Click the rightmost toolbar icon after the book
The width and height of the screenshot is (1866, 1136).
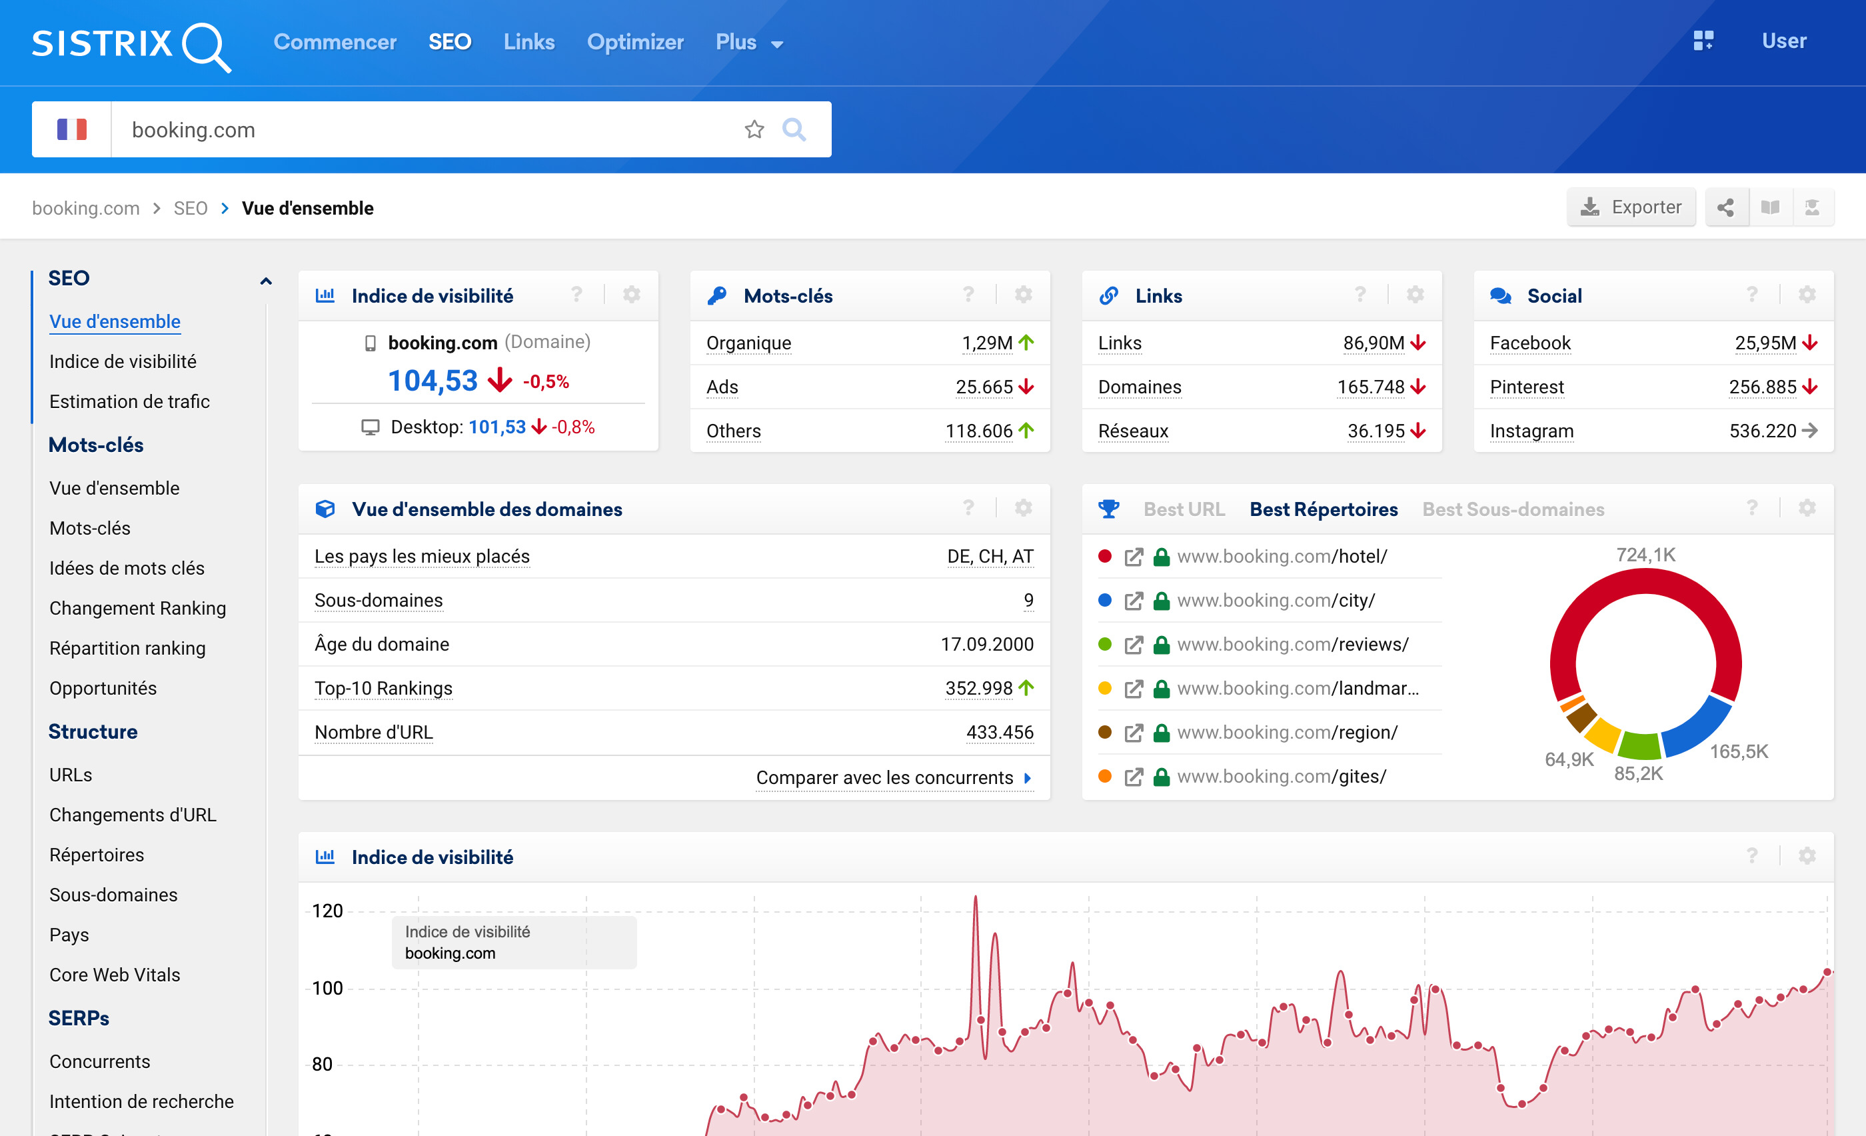[1812, 207]
